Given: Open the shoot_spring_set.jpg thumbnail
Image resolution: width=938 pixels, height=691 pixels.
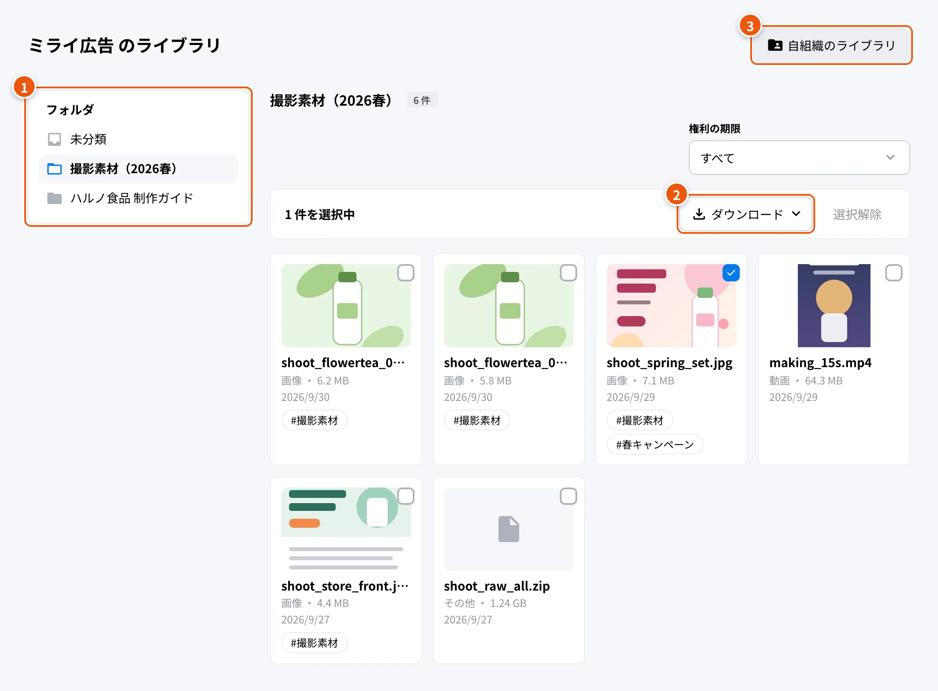Looking at the screenshot, I should click(671, 306).
